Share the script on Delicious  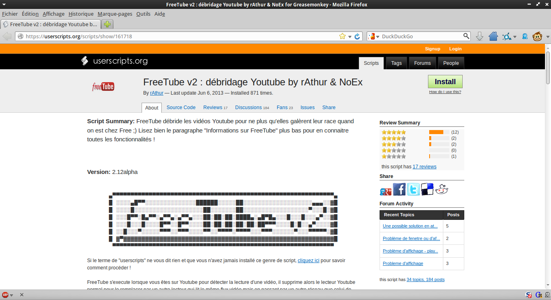(427, 189)
